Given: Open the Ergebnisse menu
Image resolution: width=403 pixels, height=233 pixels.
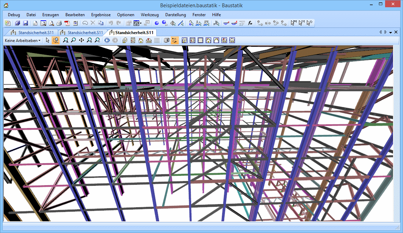Looking at the screenshot, I should click(x=101, y=15).
